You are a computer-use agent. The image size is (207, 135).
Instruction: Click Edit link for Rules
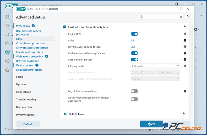[x=133, y=40]
